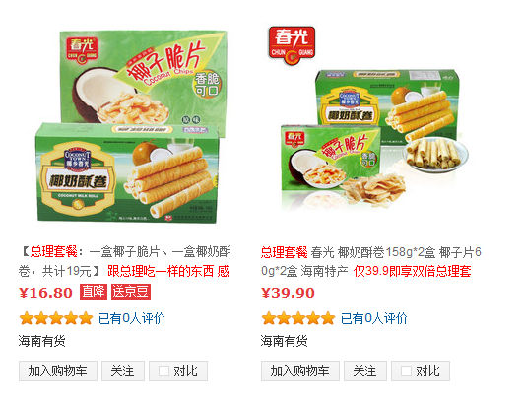Open reviews link for the ¥16.80 product
This screenshot has width=523, height=403.
[132, 318]
